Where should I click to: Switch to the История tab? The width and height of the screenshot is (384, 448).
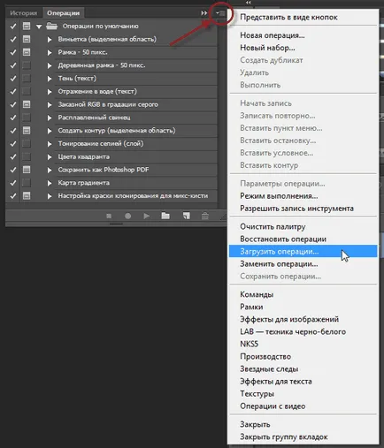[24, 13]
